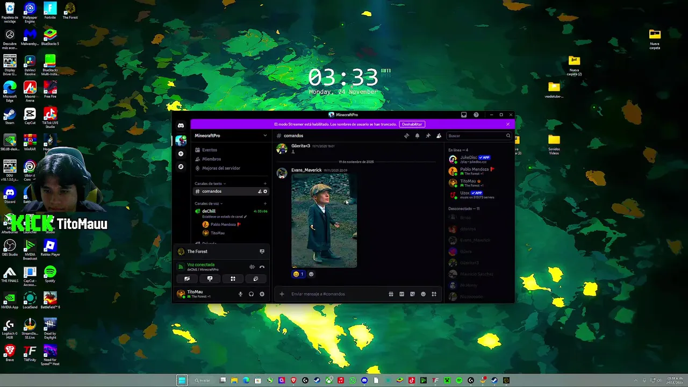This screenshot has height=387, width=688.
Task: Open OBS Studio desktop shortcut
Action: click(10, 248)
